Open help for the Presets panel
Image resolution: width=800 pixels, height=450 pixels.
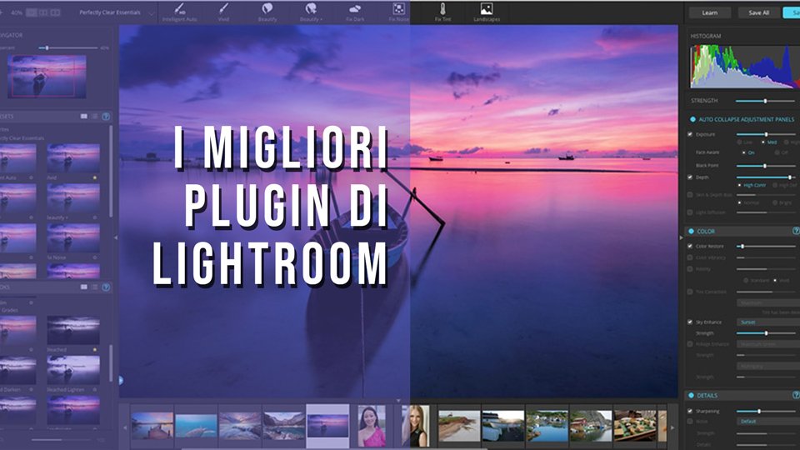point(106,117)
